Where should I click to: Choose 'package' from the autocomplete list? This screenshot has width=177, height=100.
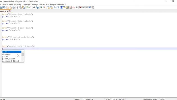click(x=12, y=54)
